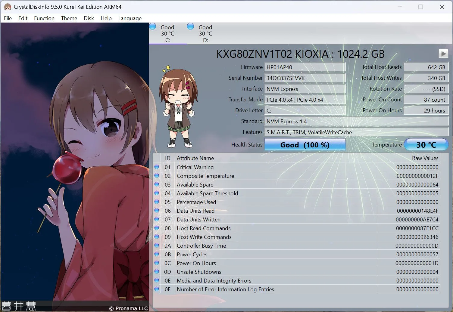Select the Available Spare attribute row
The image size is (453, 312).
click(x=296, y=184)
